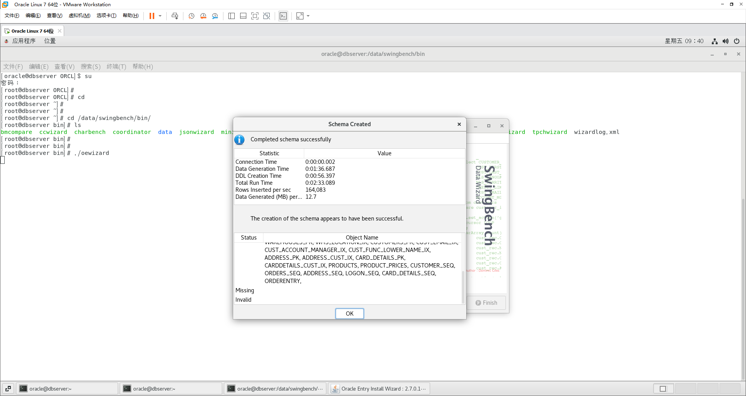
Task: Toggle the console view toolbar icon
Action: [x=283, y=16]
